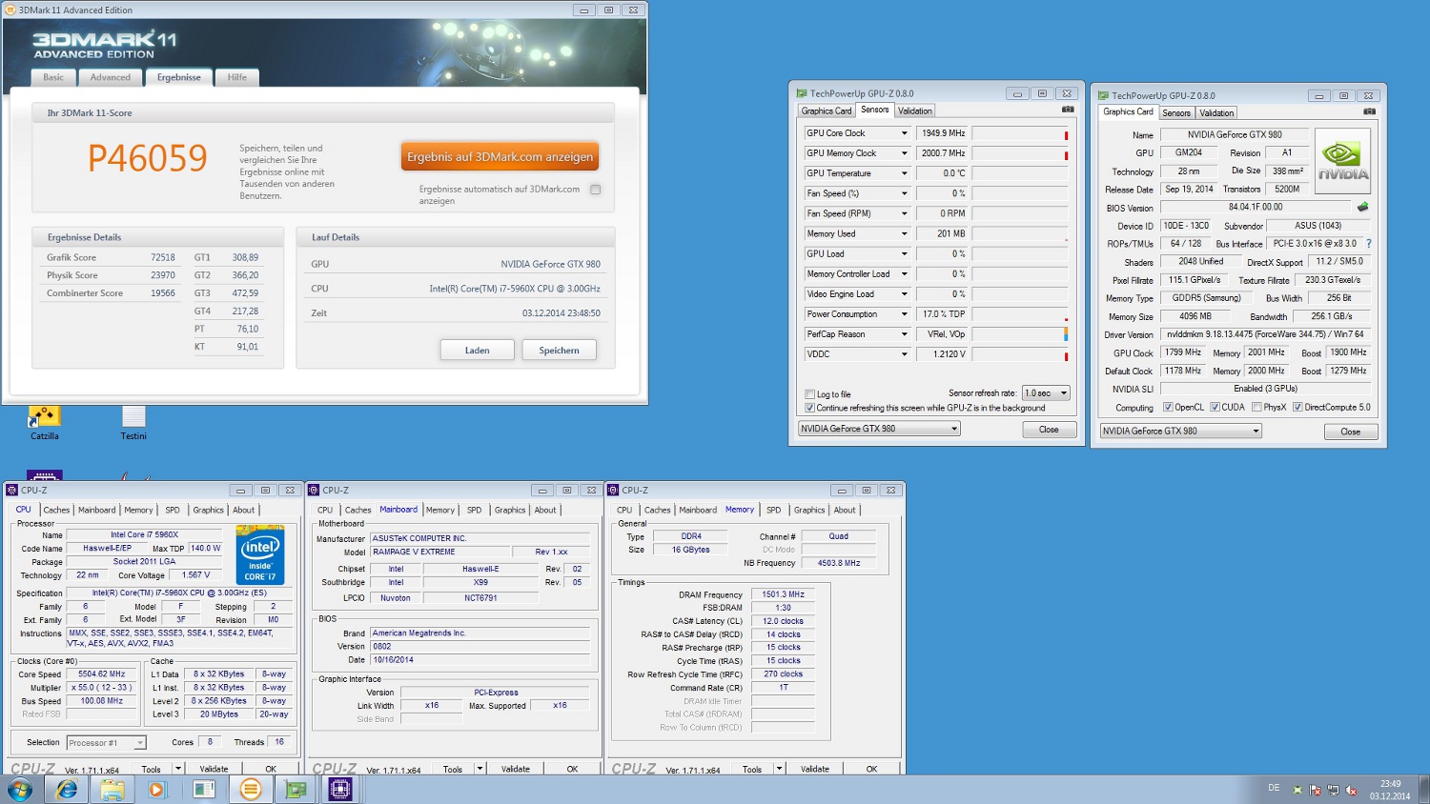Click the Laden button

pyautogui.click(x=478, y=350)
